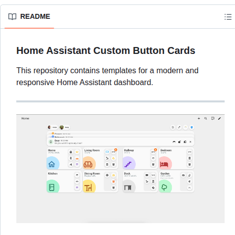Screen dimensions: 235x235
Task: Click the purple stairs icon on Hallway card
Action: 128,164
